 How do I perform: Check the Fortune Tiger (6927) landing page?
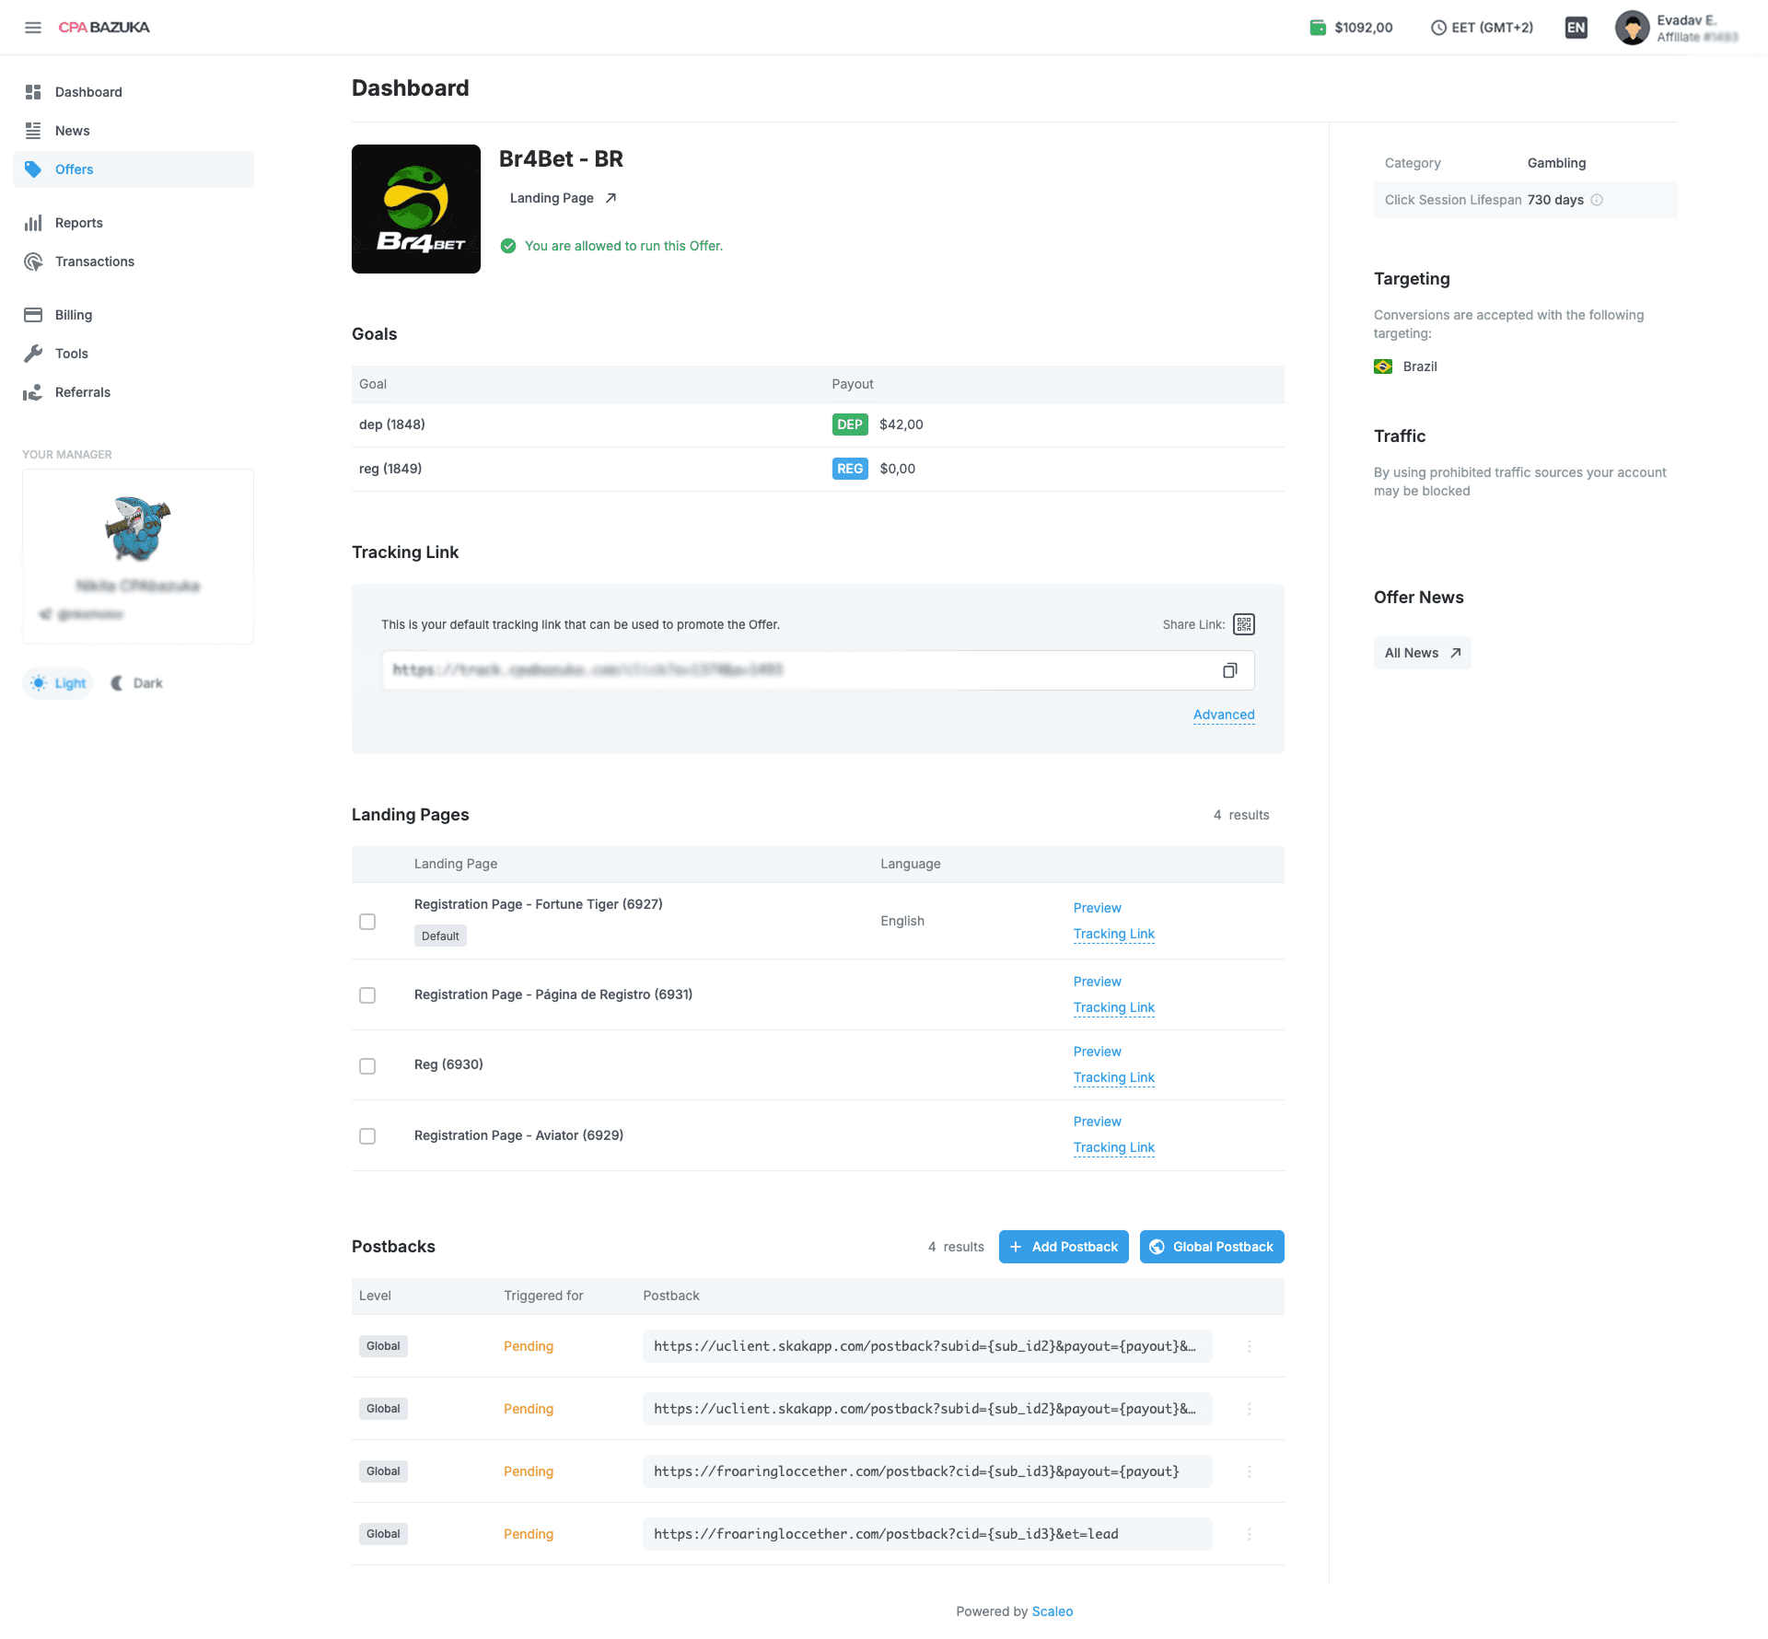coord(367,922)
